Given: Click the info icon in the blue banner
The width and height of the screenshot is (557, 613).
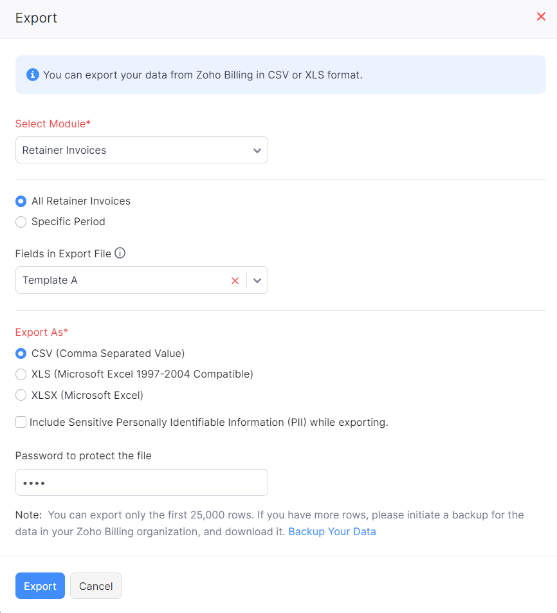Looking at the screenshot, I should (x=33, y=75).
